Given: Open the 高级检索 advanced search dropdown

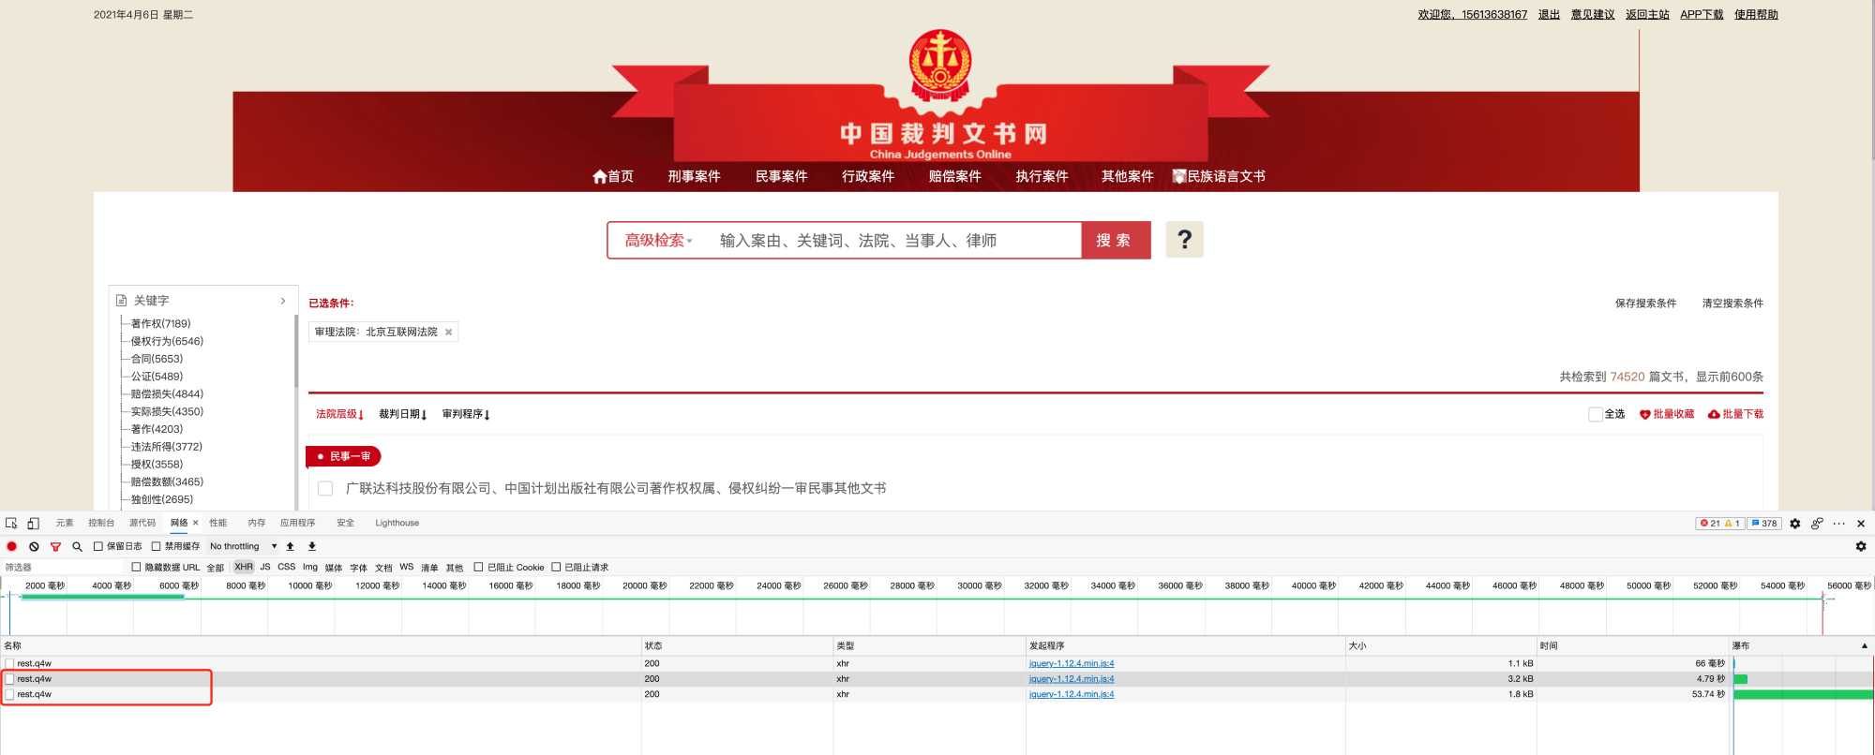Looking at the screenshot, I should pyautogui.click(x=658, y=241).
